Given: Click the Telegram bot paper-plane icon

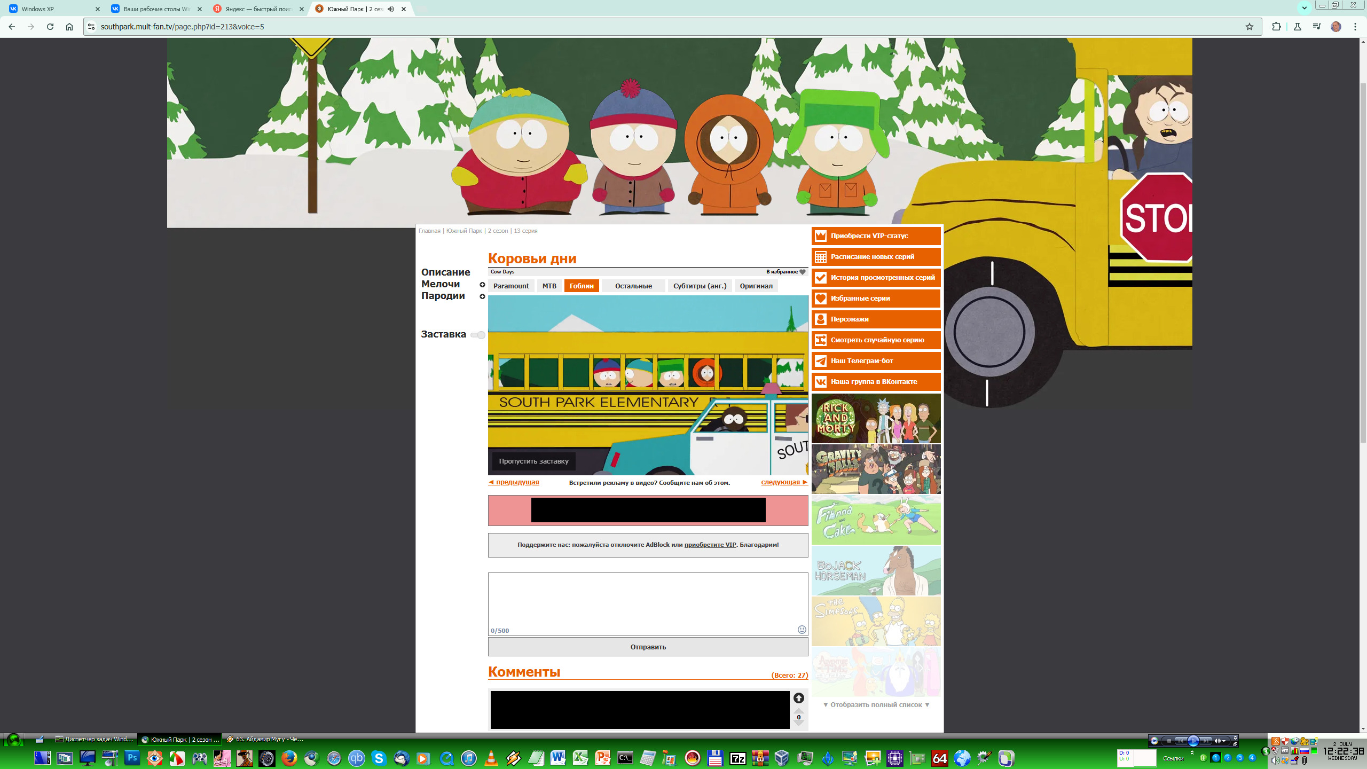Looking at the screenshot, I should pos(821,361).
